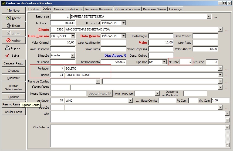Switch to the Movimentos da Conta tab
Screen dimensions: 233x151
click(x=68, y=9)
